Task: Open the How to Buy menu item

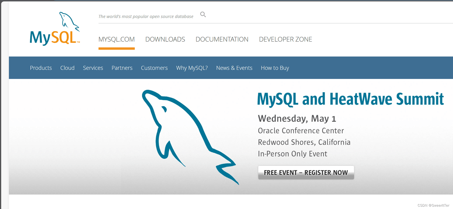Action: pyautogui.click(x=275, y=68)
